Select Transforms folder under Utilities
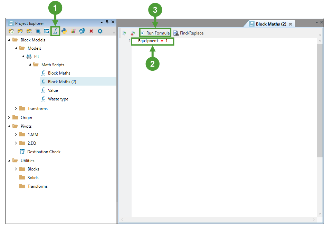Viewport: 325px width, 225px height. coord(38,186)
